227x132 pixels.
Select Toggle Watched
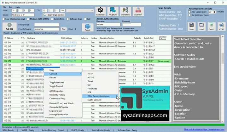(63, 83)
